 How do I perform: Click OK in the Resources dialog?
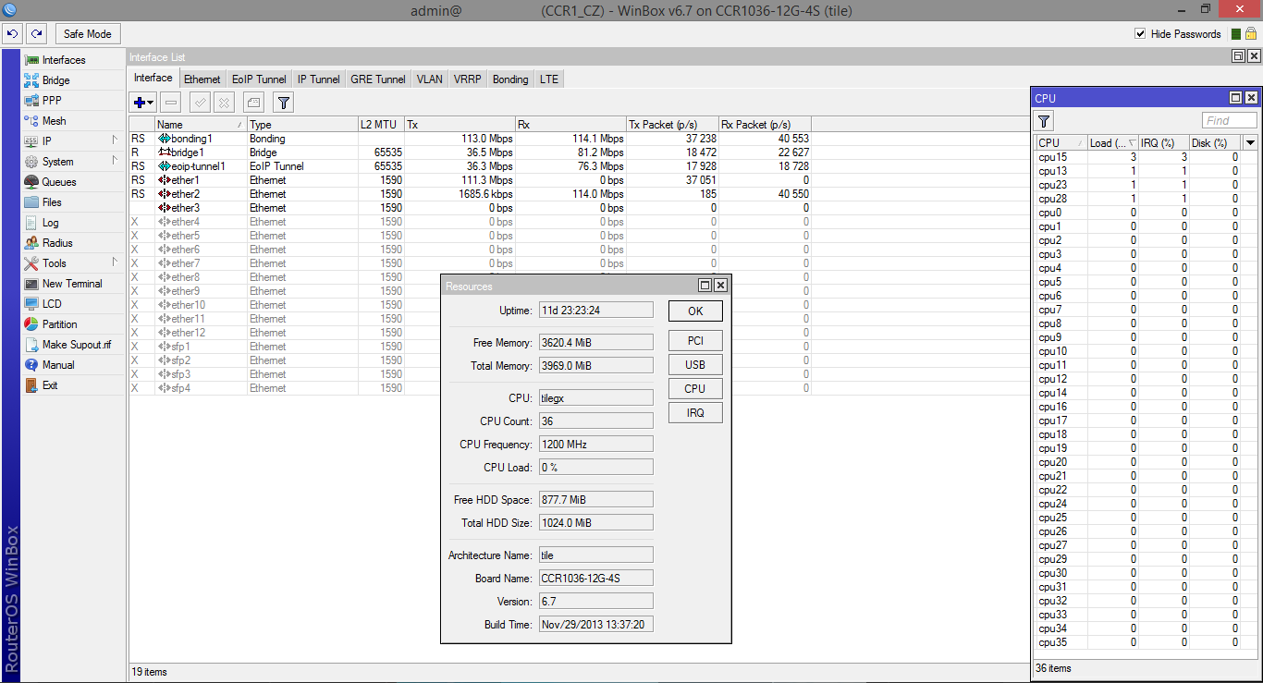click(x=695, y=311)
